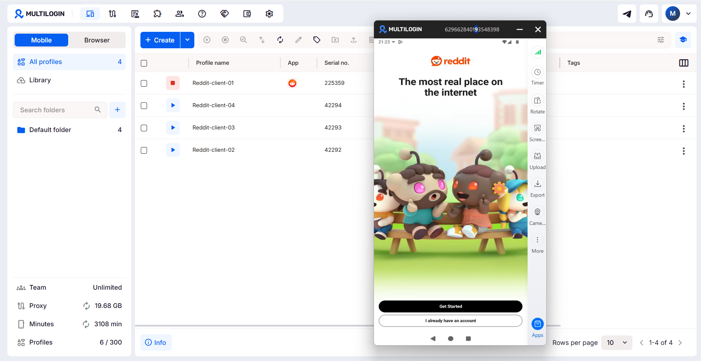Click the Upload tool in phone sidebar
The height and width of the screenshot is (361, 701).
537,160
